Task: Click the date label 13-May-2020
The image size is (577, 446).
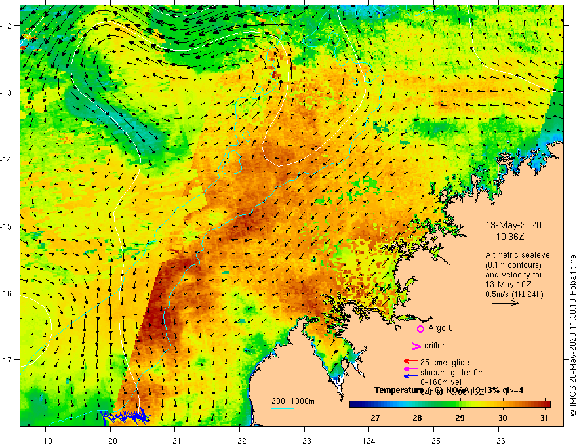Action: (x=513, y=225)
